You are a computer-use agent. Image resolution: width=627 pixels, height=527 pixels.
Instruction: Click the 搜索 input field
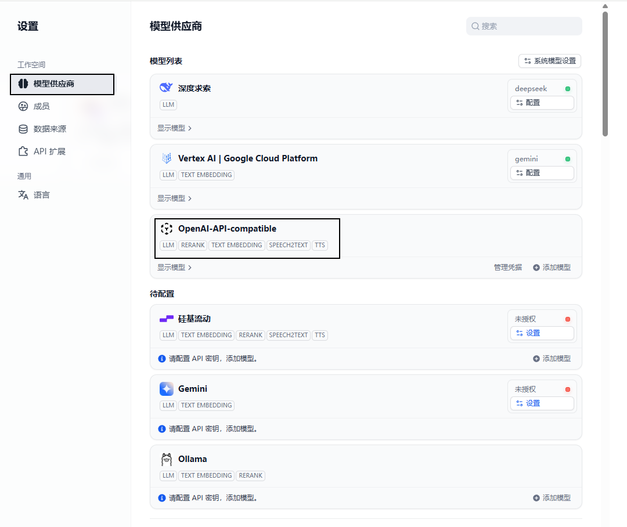(528, 26)
